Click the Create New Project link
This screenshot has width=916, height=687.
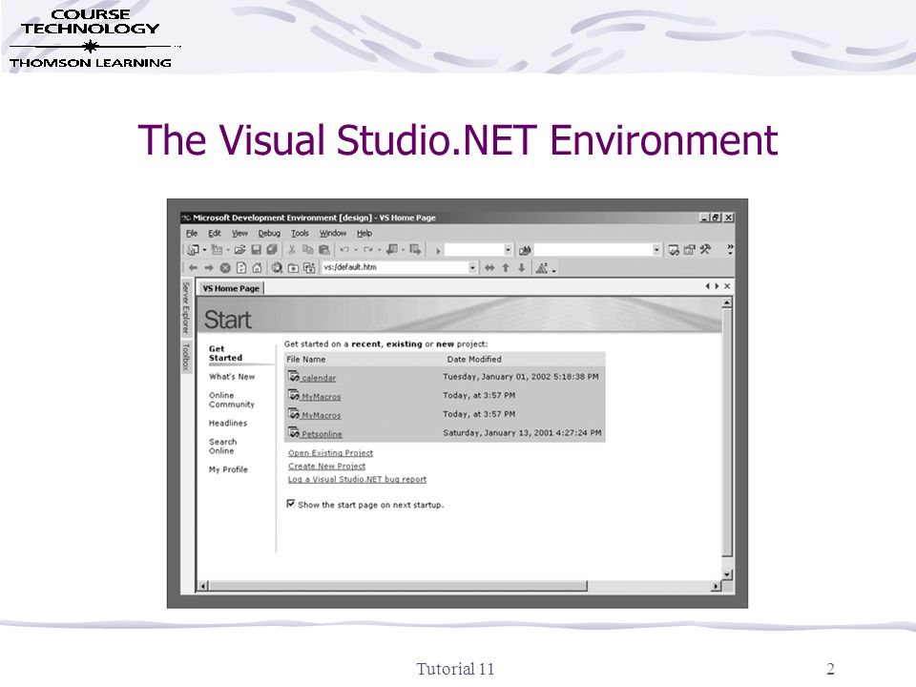(326, 467)
